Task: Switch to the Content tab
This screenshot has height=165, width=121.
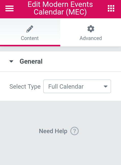Action: point(30,32)
